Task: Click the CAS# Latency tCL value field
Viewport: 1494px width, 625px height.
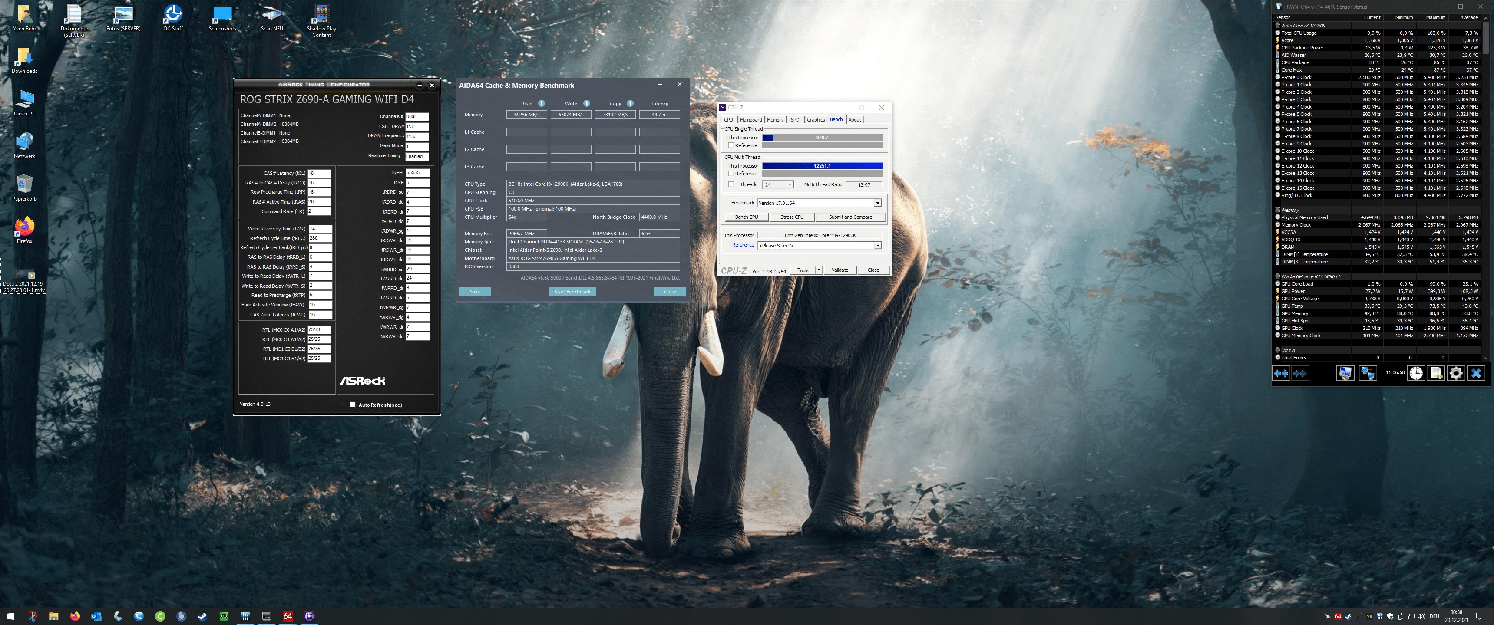Action: point(319,173)
